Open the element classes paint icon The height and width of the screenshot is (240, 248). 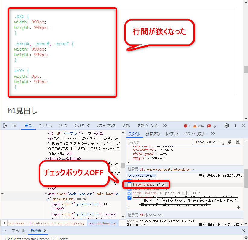pyautogui.click(x=230, y=142)
